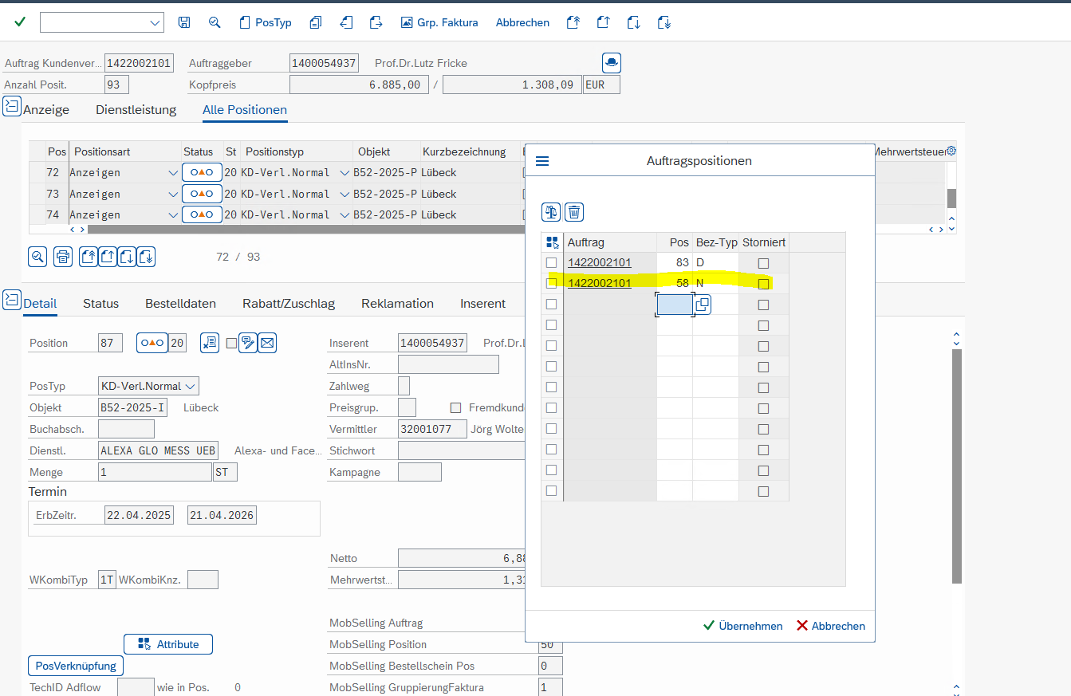1071x696 pixels.
Task: Click the status icon in row 73
Action: pyautogui.click(x=202, y=194)
